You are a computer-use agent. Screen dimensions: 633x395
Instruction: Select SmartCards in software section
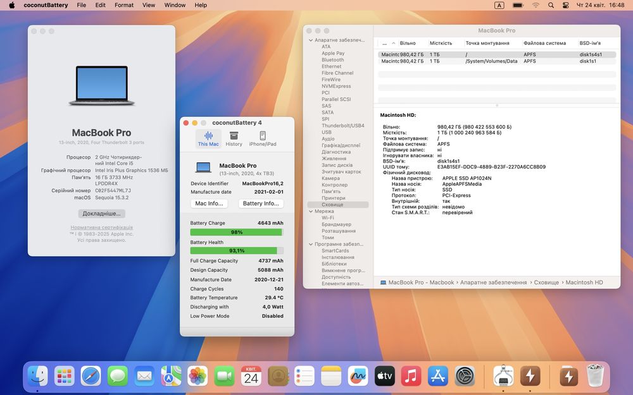coord(335,251)
